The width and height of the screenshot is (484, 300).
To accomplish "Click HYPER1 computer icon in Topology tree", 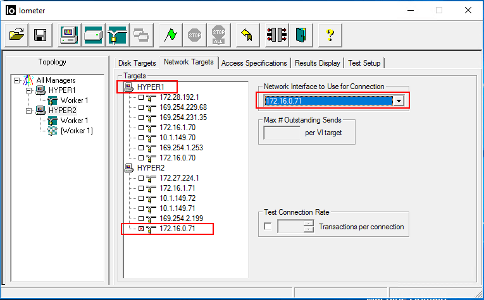I will 40,90.
